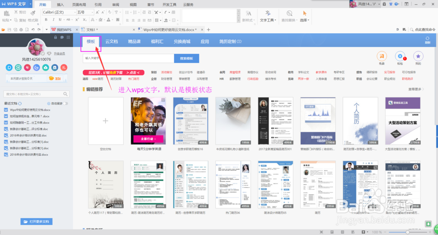The image size is (438, 235).
Task: Open the quick access toolbar customize arrow
Action: click(47, 30)
